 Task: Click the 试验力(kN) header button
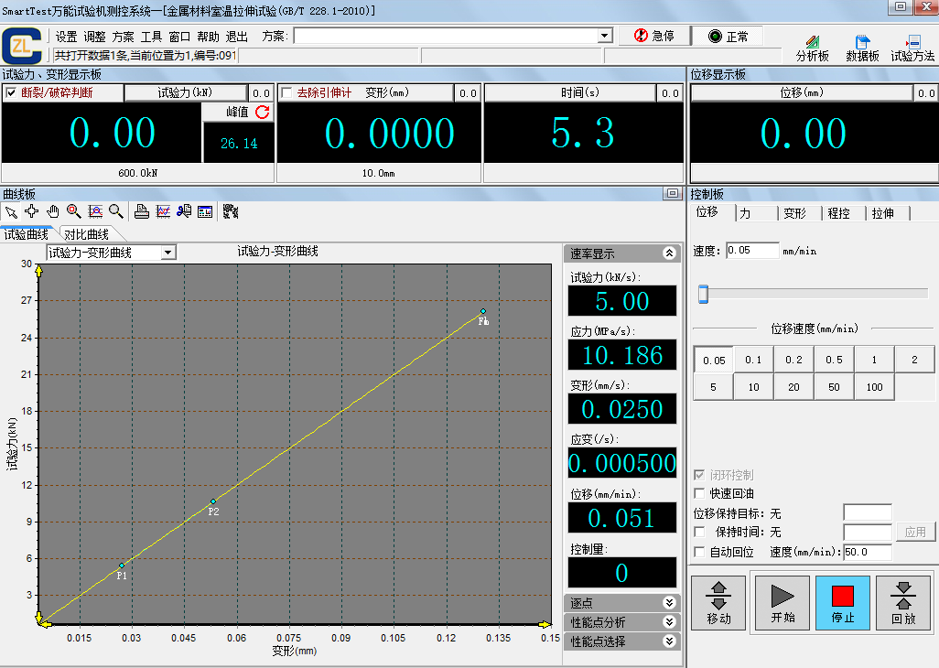coord(185,92)
